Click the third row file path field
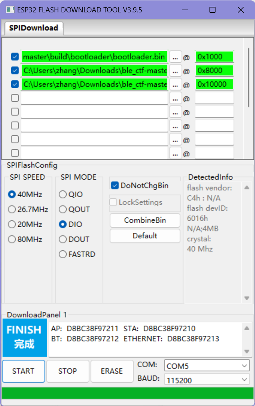 coord(94,84)
